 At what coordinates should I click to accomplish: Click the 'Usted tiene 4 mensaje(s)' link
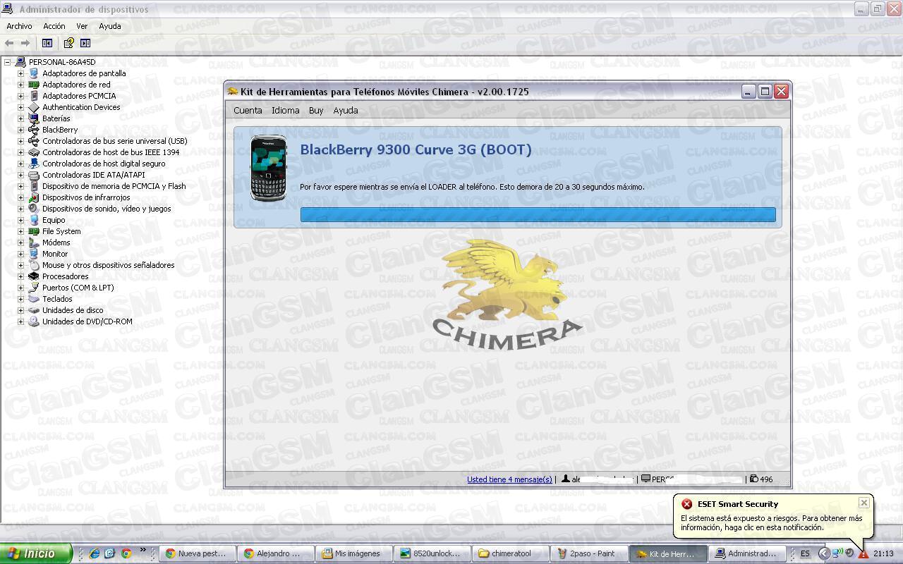point(509,479)
